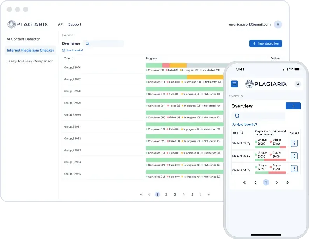Click the unique/copied bar for Student 34_2y
This screenshot has height=239, width=309.
point(271,173)
